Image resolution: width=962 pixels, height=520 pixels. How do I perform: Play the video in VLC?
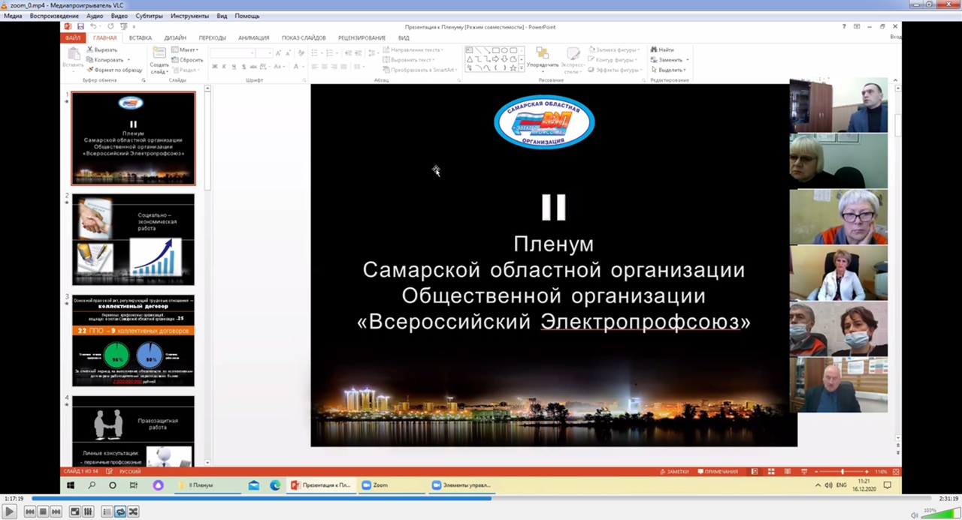tap(9, 512)
